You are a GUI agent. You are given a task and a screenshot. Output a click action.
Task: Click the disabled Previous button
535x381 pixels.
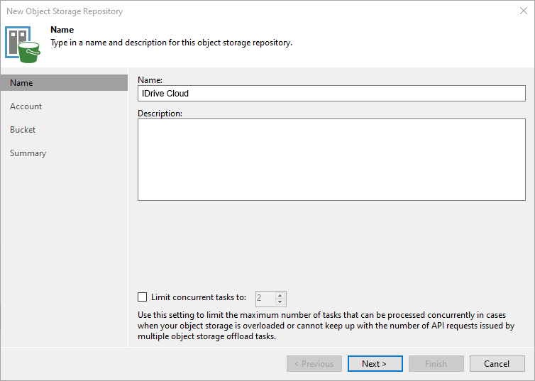314,363
